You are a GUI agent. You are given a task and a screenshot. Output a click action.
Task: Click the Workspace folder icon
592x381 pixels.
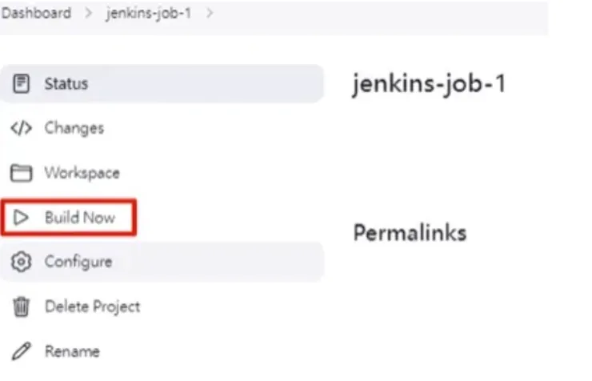coord(22,173)
